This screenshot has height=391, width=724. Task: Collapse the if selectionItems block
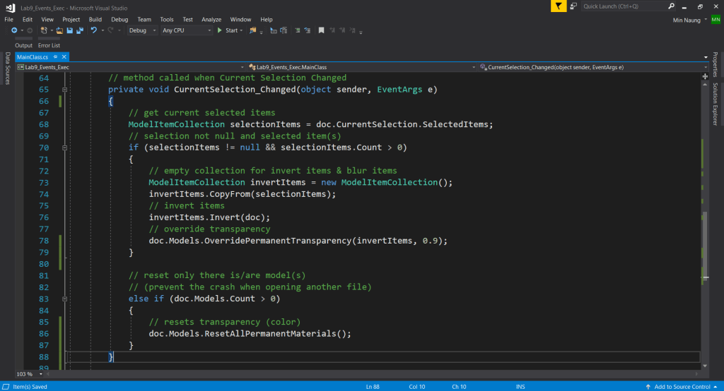click(64, 148)
